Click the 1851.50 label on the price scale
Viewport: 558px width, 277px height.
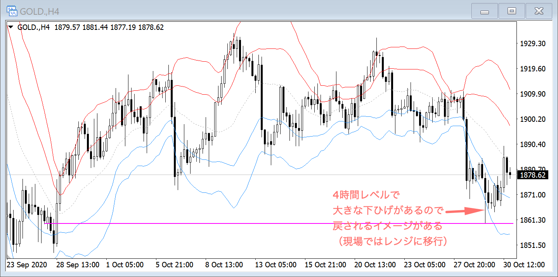532,245
